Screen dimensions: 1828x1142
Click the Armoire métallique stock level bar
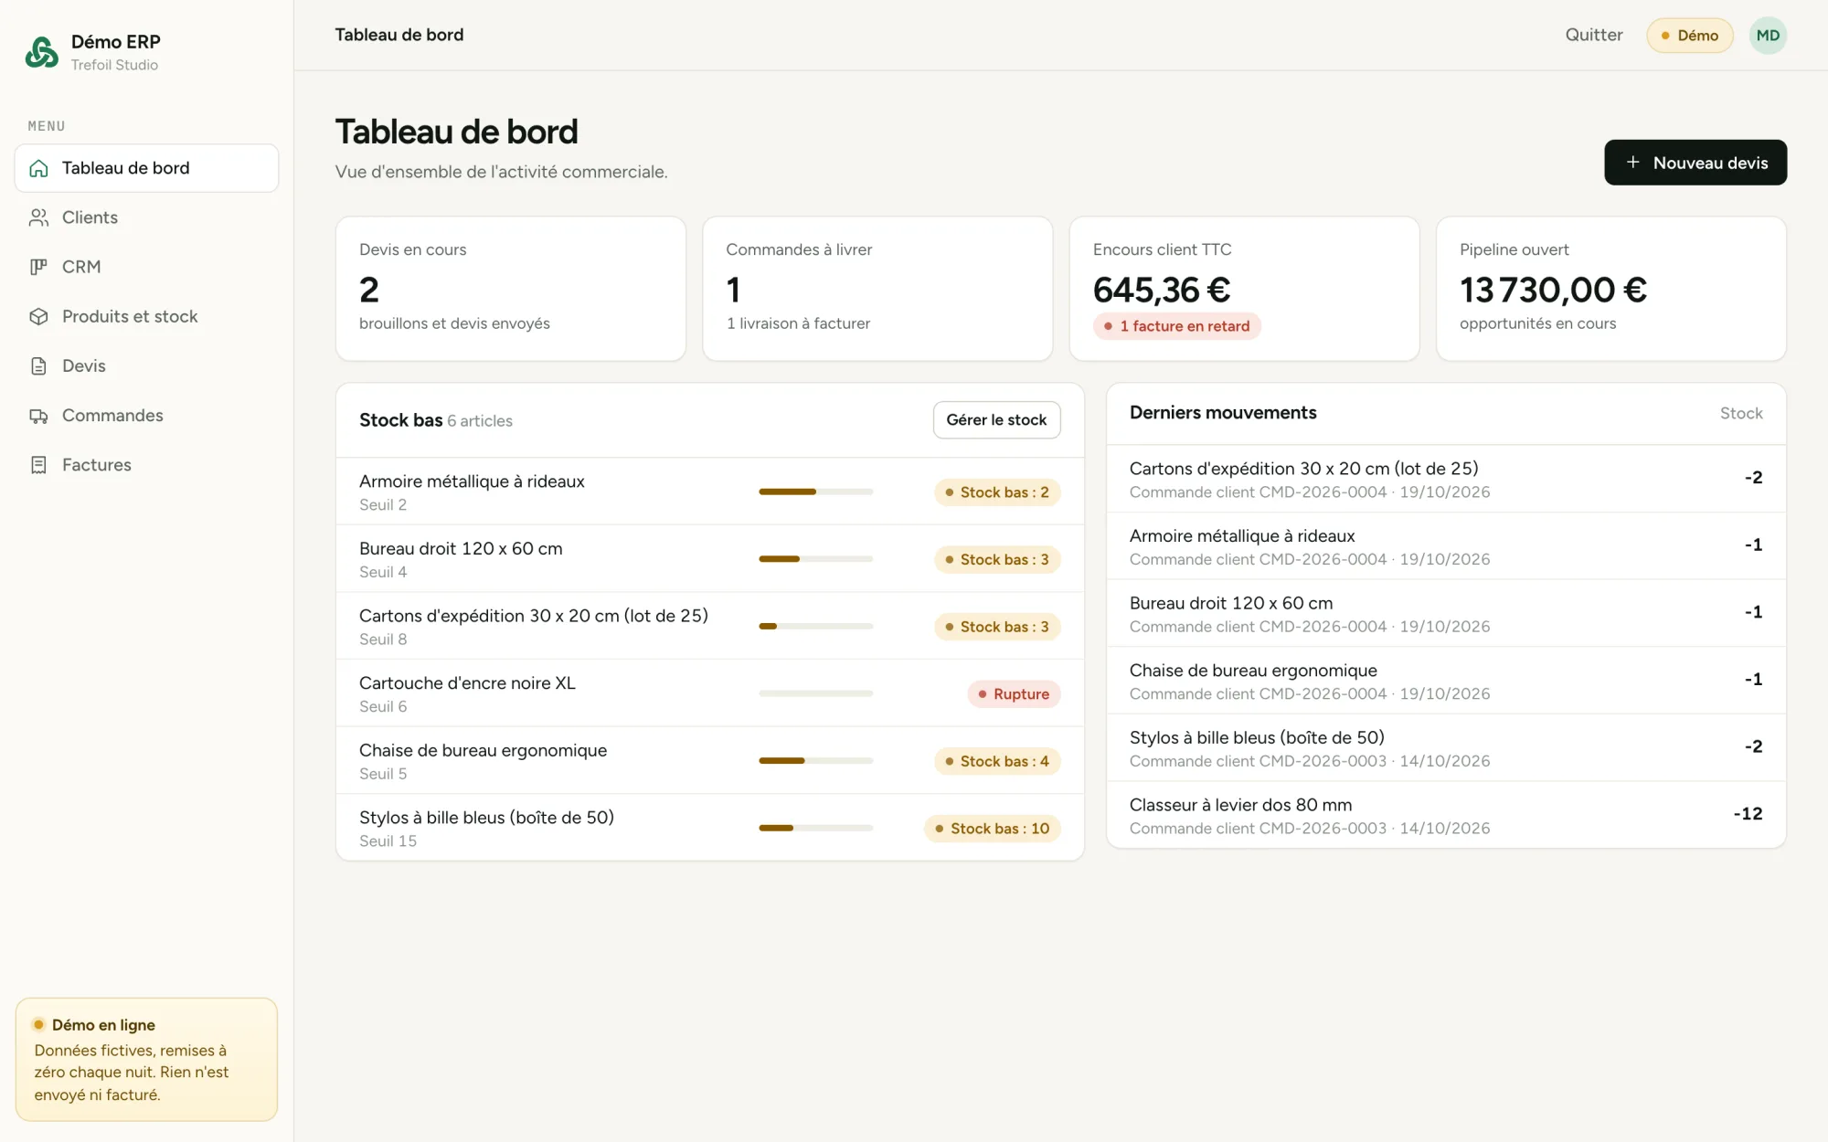pyautogui.click(x=815, y=492)
